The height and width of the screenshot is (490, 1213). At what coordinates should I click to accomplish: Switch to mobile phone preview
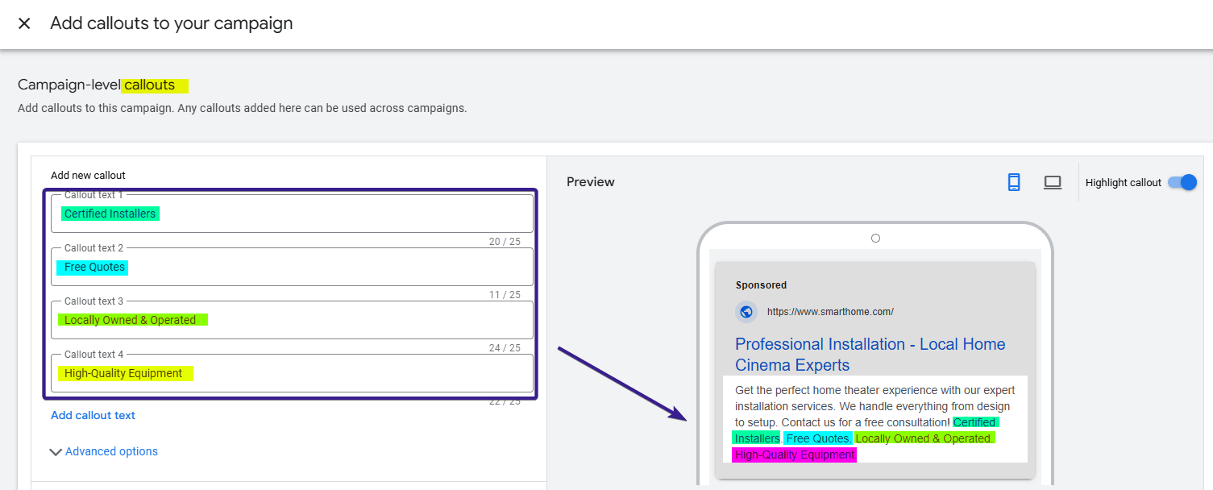(x=1014, y=182)
